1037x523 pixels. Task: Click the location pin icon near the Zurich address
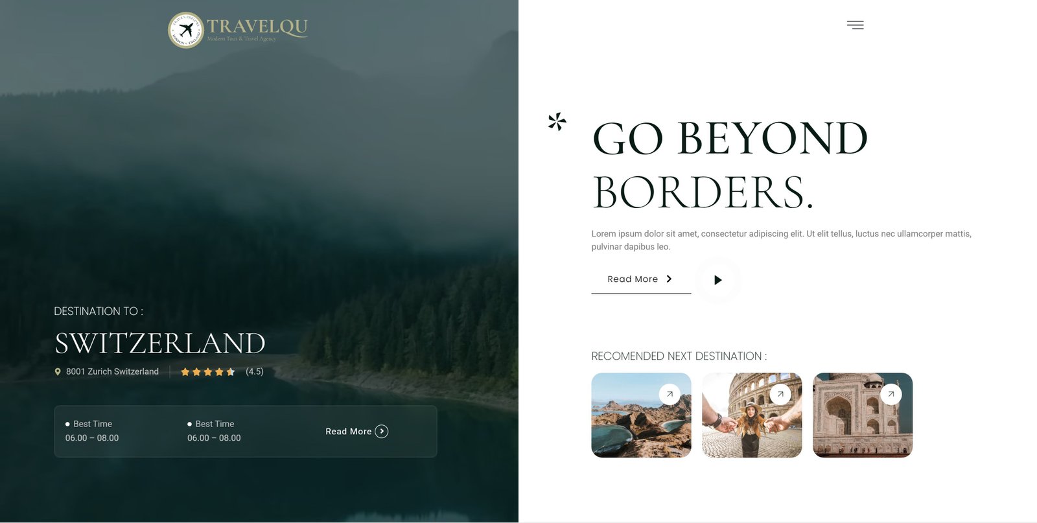(58, 372)
